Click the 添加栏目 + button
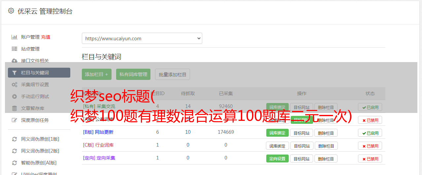The image size is (422, 175). coord(97,74)
